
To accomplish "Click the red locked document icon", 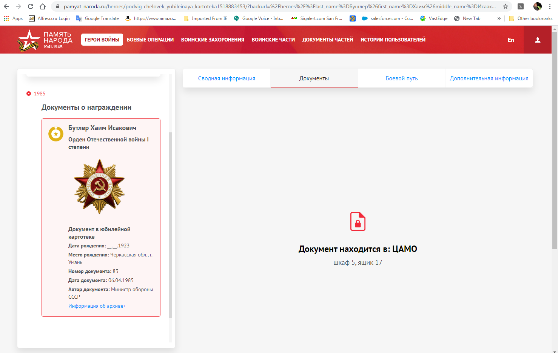I will 358,221.
